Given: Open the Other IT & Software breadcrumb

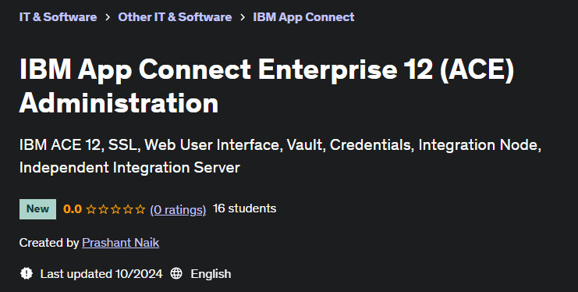Looking at the screenshot, I should pos(175,17).
